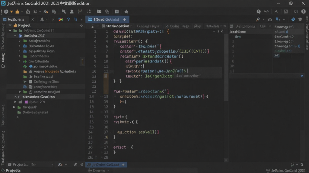This screenshot has height=173, width=309.
Task: Close the haiJurins panel tab
Action: click(x=33, y=20)
